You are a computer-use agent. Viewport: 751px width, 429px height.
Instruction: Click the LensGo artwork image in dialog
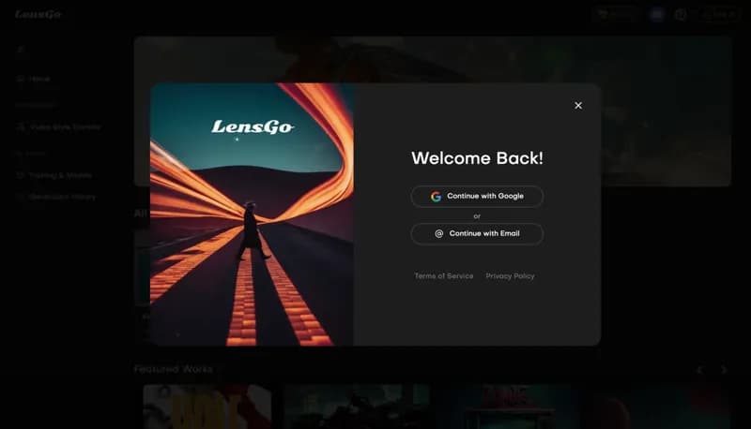coord(252,214)
